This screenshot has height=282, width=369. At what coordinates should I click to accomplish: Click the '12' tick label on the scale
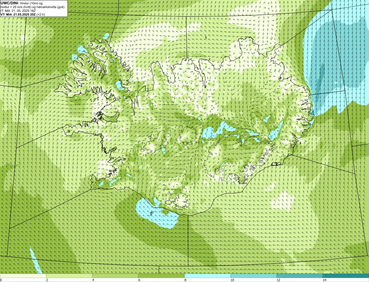(278, 280)
